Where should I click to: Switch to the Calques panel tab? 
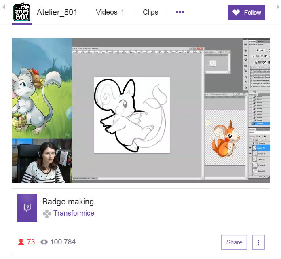click(x=252, y=129)
